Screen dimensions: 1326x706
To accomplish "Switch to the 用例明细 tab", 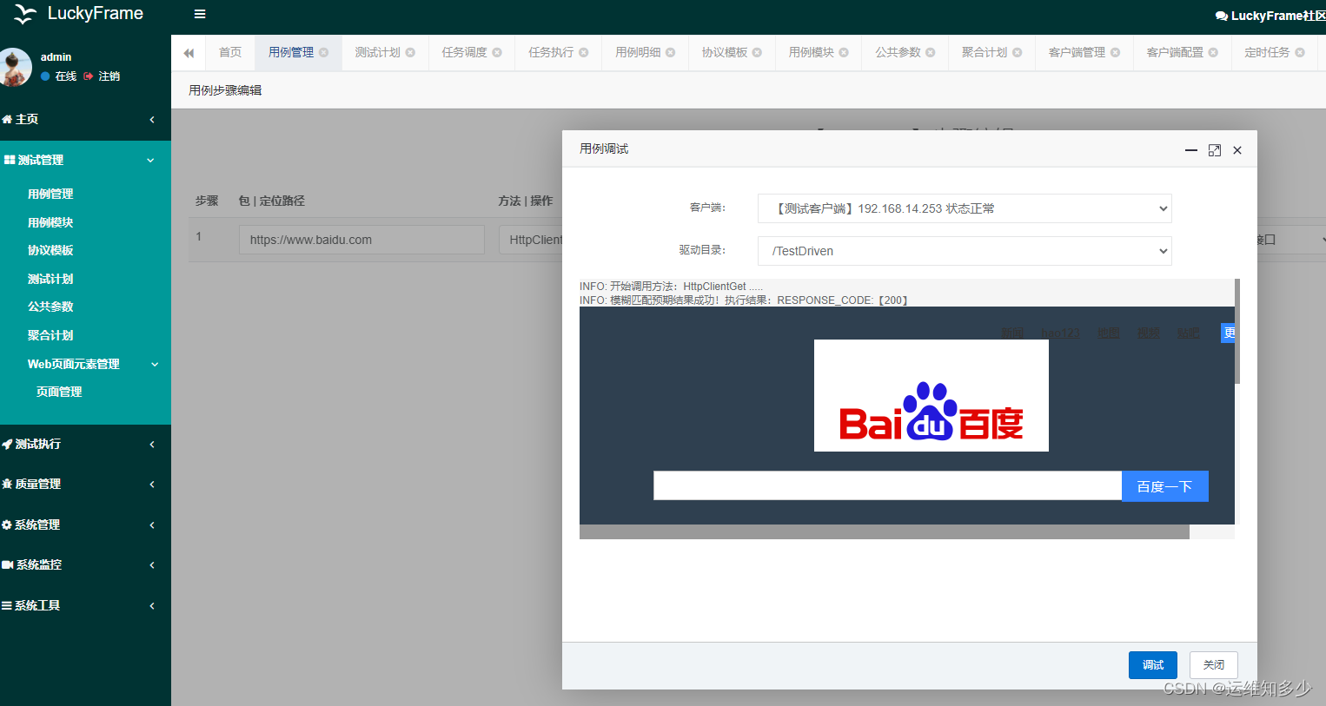I will coord(638,52).
